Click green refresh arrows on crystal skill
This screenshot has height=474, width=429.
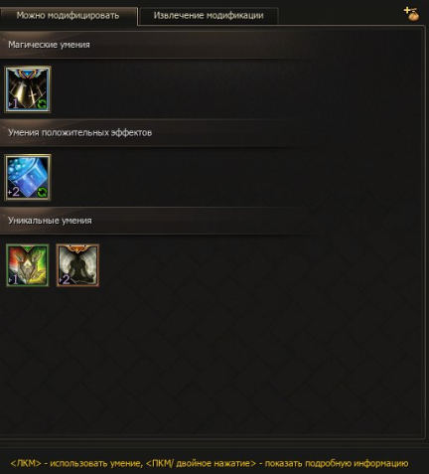42,192
